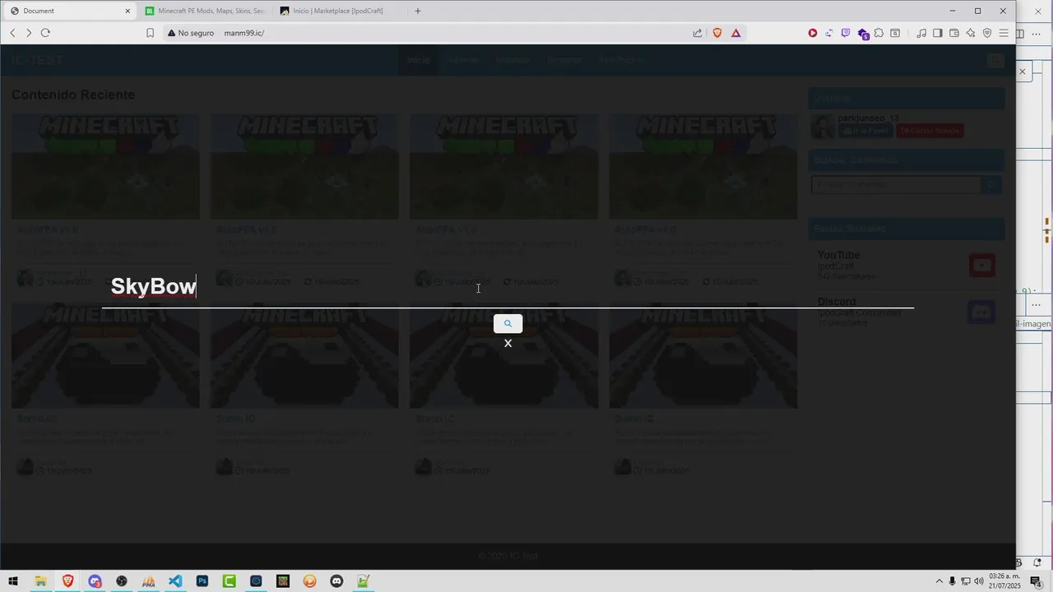Open the green Camtasia taskbar icon
The height and width of the screenshot is (592, 1053).
point(230,581)
